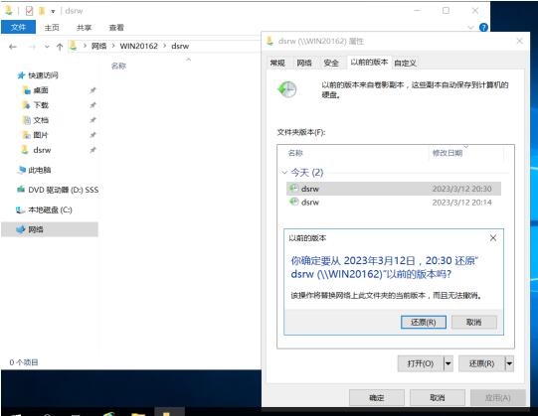Sort files by the 名称 column in Explorer
Viewport: 538px width, 416px height.
coord(118,66)
